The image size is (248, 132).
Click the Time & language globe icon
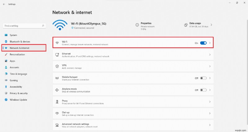(x=6, y=74)
